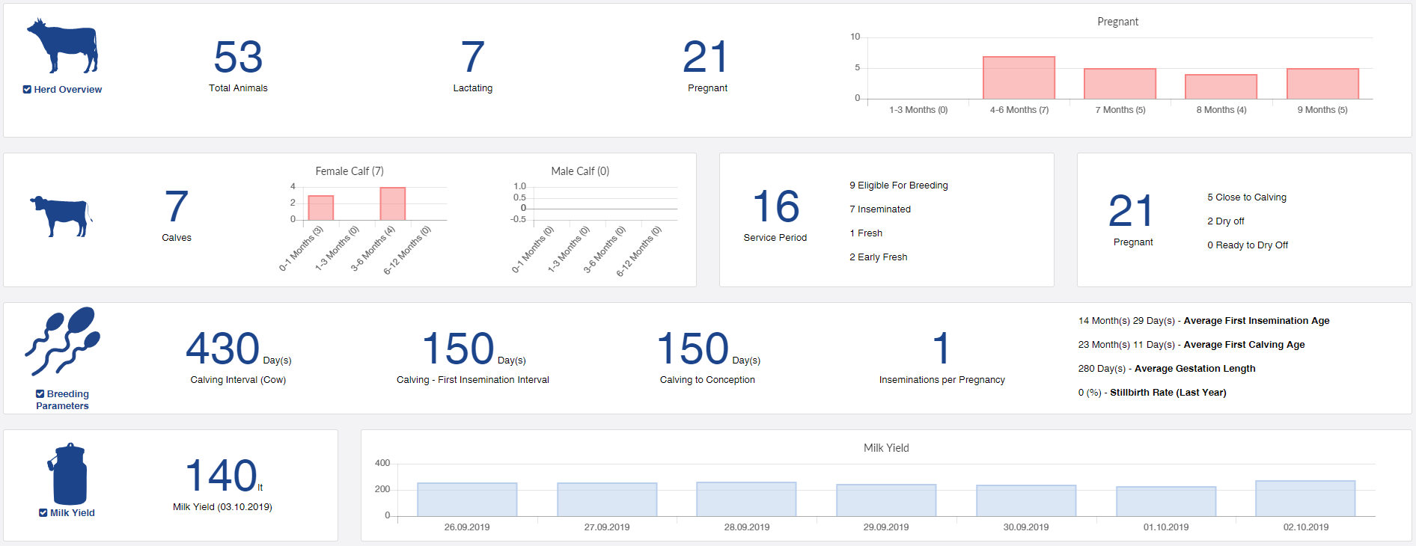The image size is (1416, 546).
Task: Open the Milk Yield link label
Action: (x=73, y=512)
